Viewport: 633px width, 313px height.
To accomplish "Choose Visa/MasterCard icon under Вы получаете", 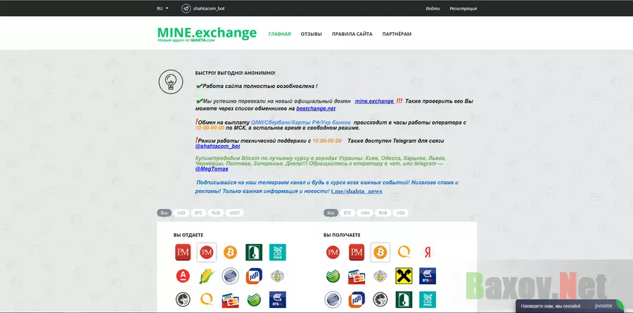I will [x=357, y=276].
